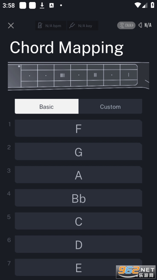157x280 pixels.
Task: Select chord E in slot 7
Action: [x=78, y=267]
